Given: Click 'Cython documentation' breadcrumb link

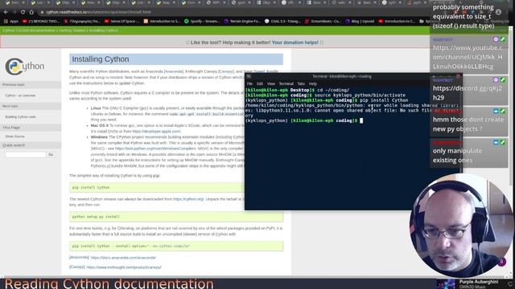Looking at the screenshot, I should click(29, 31).
